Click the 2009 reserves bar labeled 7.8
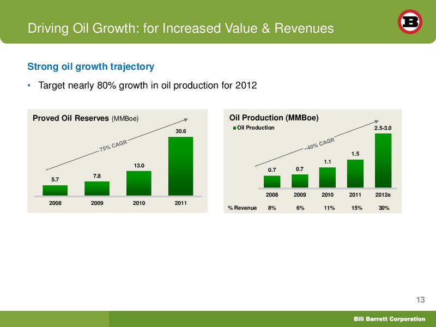The image size is (436, 327). coord(97,189)
